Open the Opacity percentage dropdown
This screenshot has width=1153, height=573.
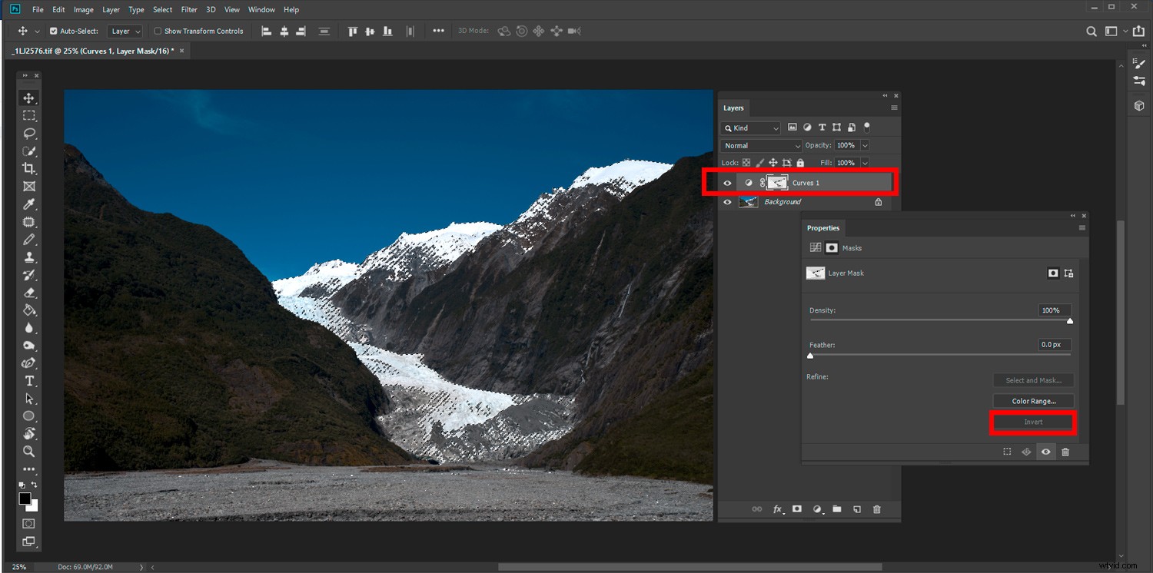[x=866, y=145]
